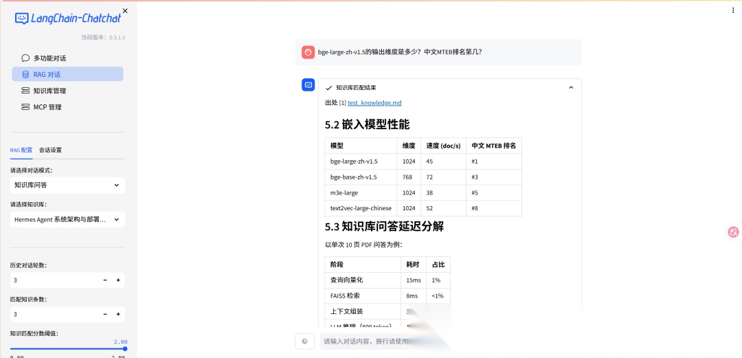Click database icon beside RAG 对话
Screen dimensions: 742x358
click(25, 74)
